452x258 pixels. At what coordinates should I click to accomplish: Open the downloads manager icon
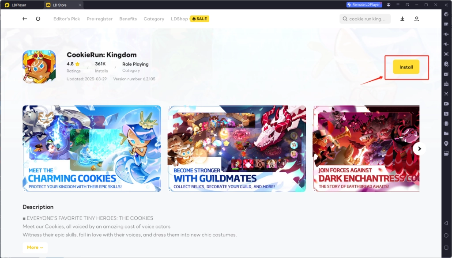point(403,19)
